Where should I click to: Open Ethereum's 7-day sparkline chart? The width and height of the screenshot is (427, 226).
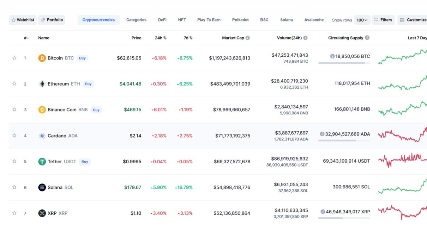coord(402,83)
